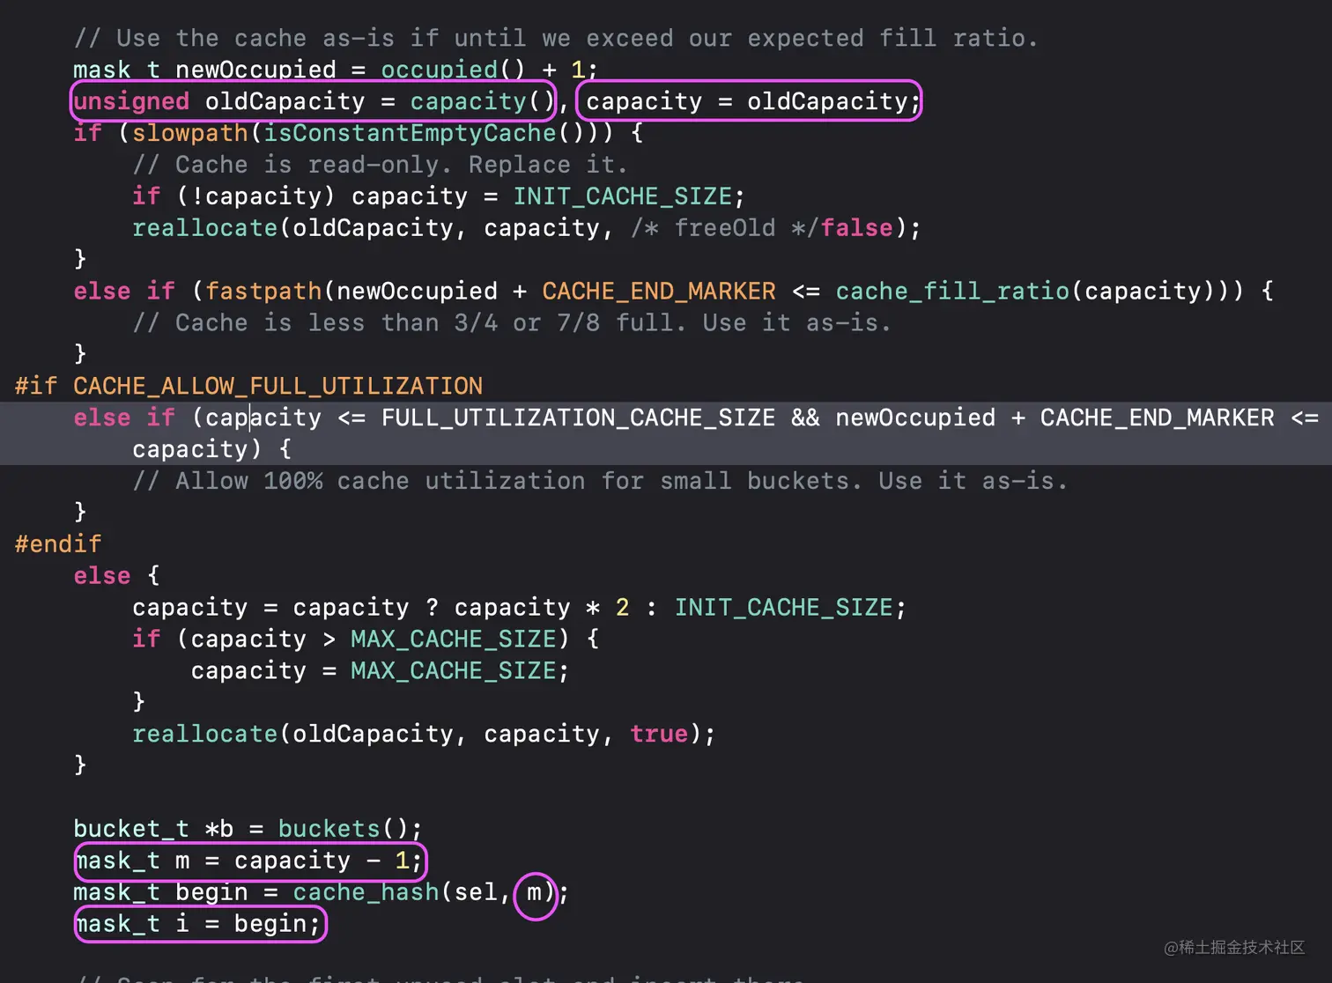Click 'isConstantEmptyCache' function name
This screenshot has height=983, width=1332.
(x=410, y=133)
